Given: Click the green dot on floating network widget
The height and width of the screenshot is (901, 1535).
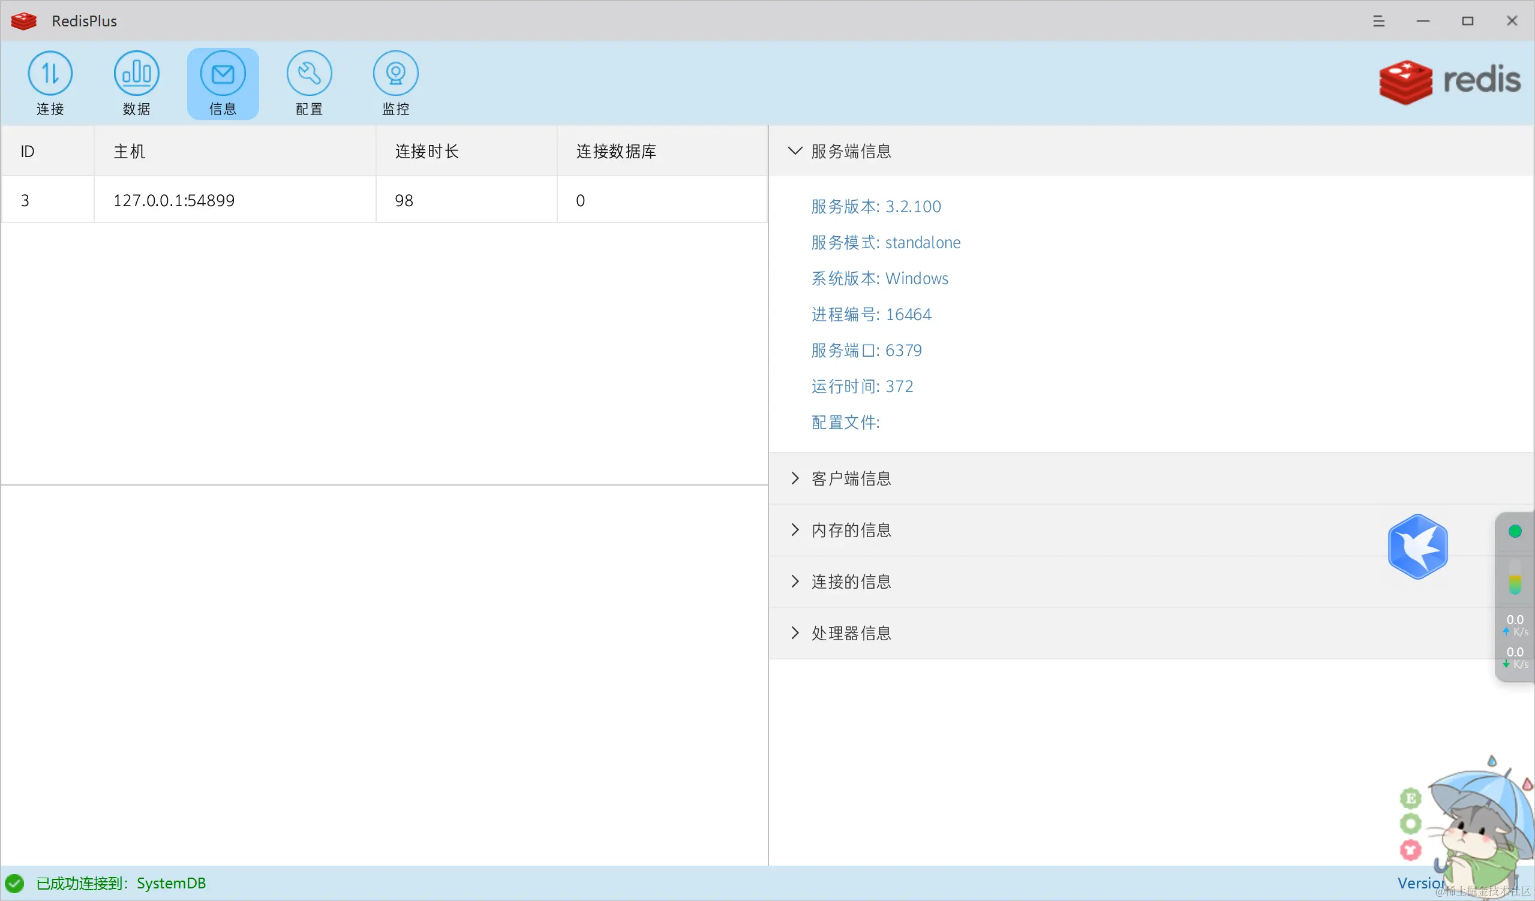Looking at the screenshot, I should pyautogui.click(x=1515, y=532).
